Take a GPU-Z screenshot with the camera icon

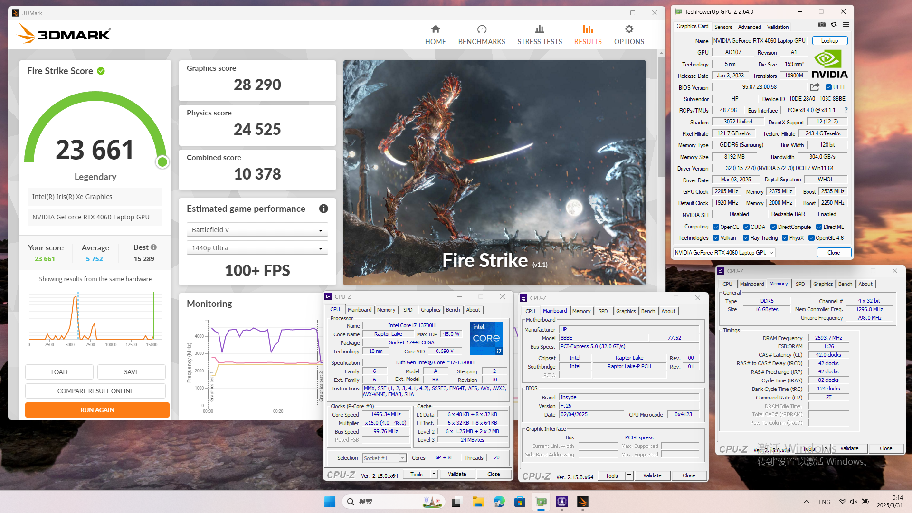(821, 25)
